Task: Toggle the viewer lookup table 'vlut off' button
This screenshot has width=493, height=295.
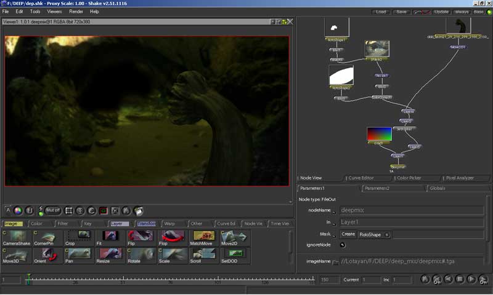Action: click(53, 210)
